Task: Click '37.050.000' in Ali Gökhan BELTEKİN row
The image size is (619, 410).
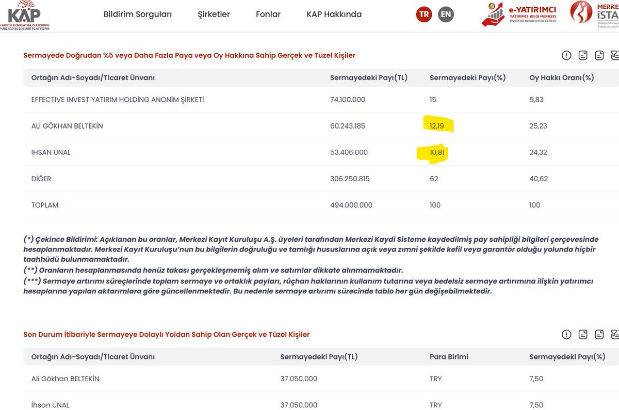Action: tap(299, 379)
